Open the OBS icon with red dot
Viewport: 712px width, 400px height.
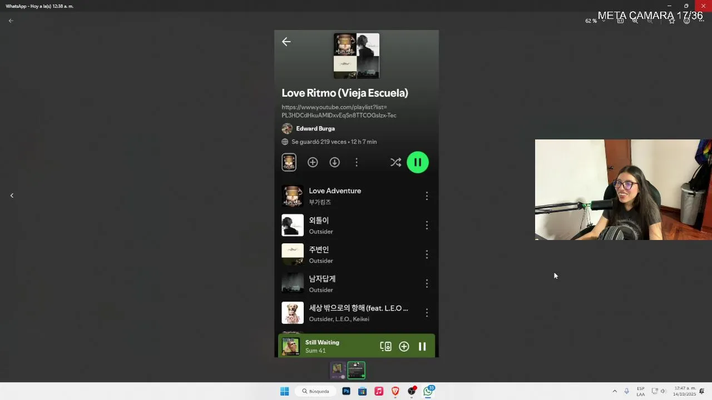412,391
